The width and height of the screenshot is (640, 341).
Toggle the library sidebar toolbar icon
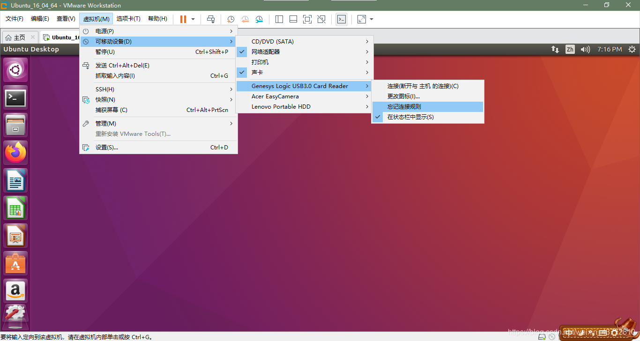point(279,19)
